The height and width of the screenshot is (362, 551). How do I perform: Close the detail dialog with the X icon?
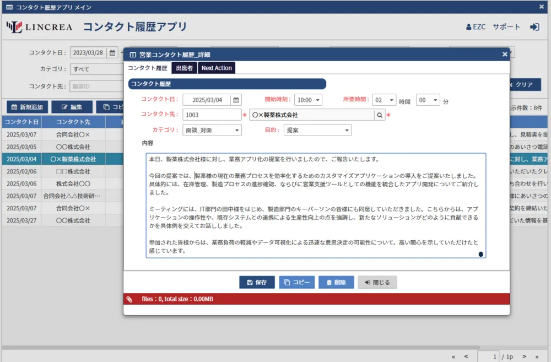[505, 54]
